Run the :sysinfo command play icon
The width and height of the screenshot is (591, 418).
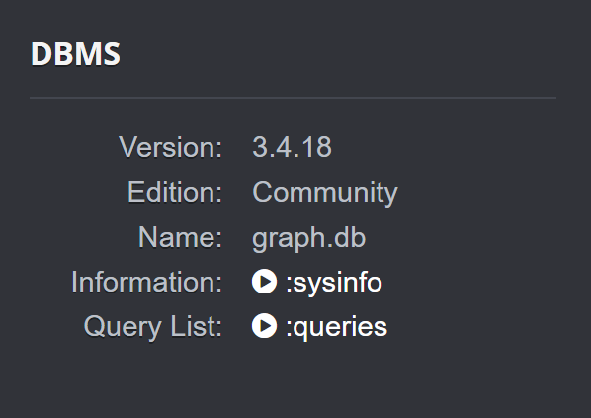264,282
